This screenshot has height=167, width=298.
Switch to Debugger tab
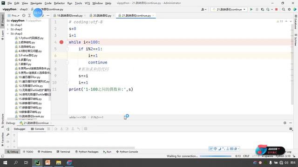point(20,129)
